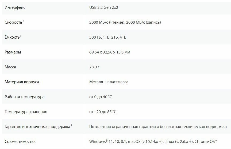
Task: Click the Материал корпуса label
Action: [22, 82]
